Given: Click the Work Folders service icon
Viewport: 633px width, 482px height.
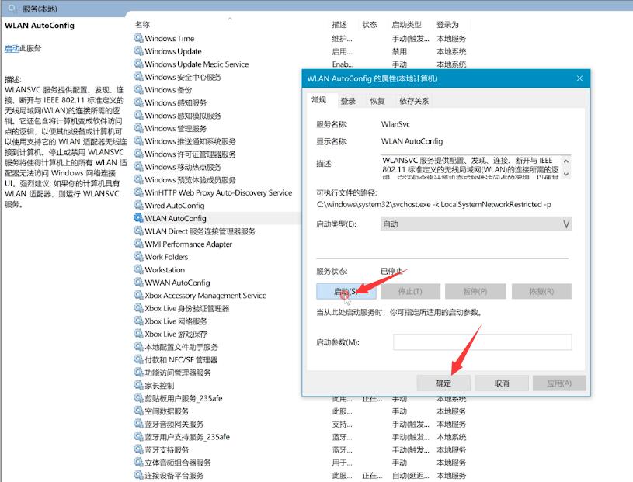Looking at the screenshot, I should [x=138, y=257].
